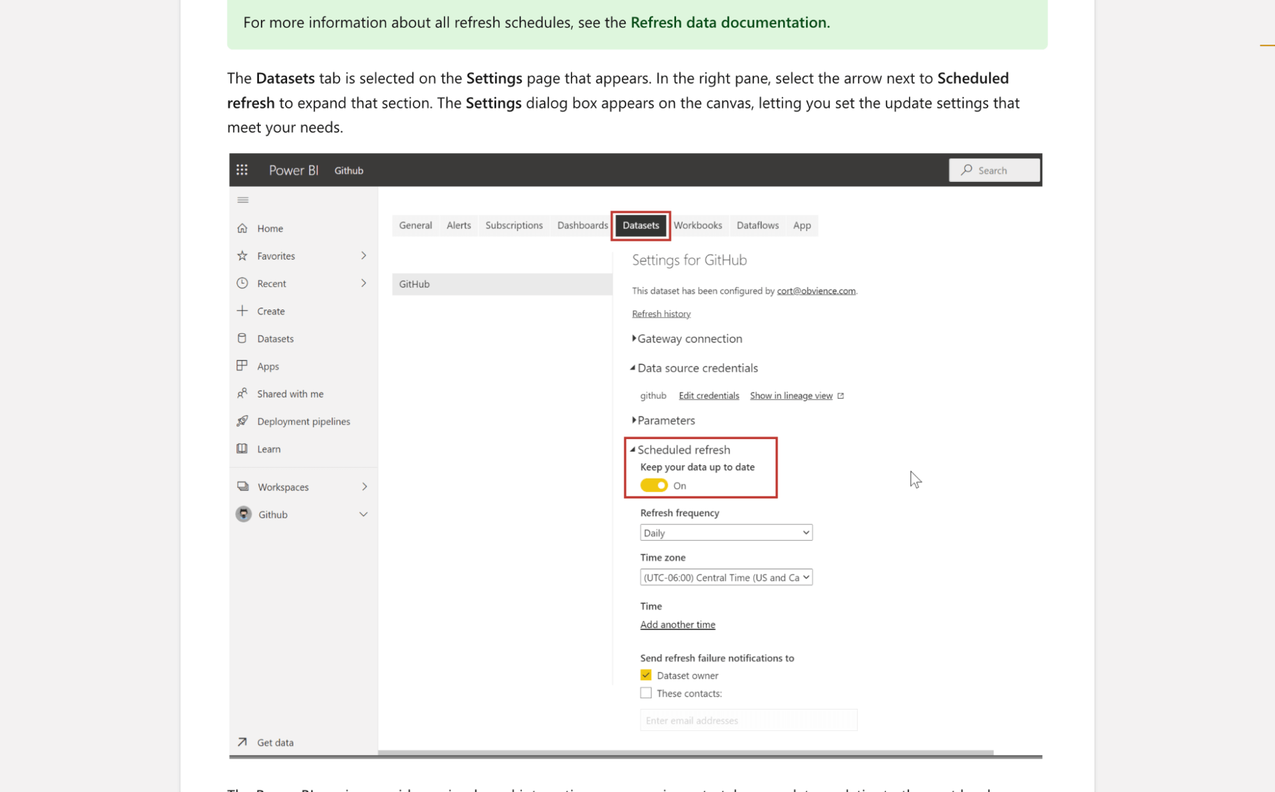The width and height of the screenshot is (1275, 792).
Task: Click the cort@obvience.com email link
Action: (816, 290)
